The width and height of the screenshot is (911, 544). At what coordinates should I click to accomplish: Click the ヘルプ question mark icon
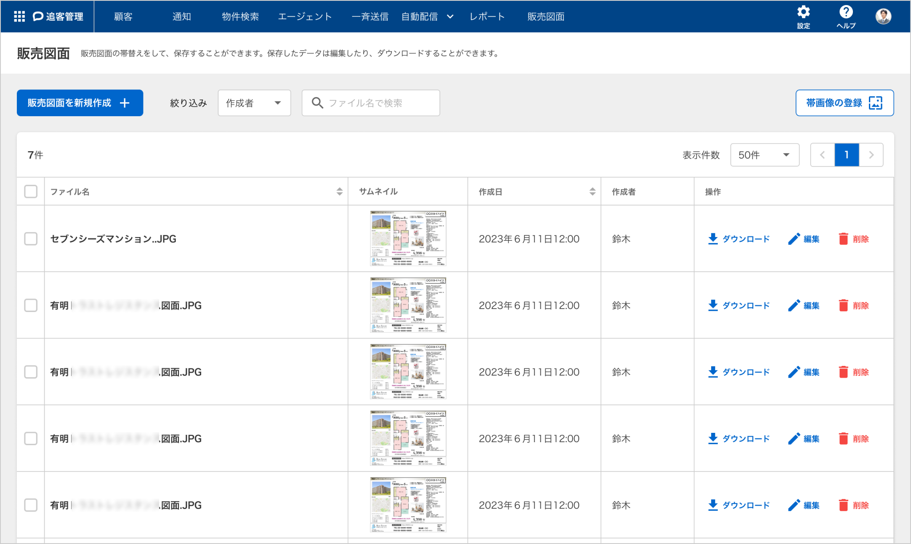pos(846,12)
